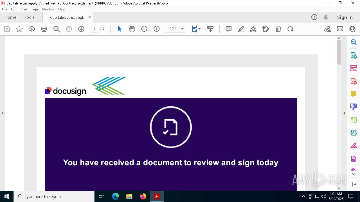Collapse the right tools pane
This screenshot has height=202, width=360.
pos(344,113)
